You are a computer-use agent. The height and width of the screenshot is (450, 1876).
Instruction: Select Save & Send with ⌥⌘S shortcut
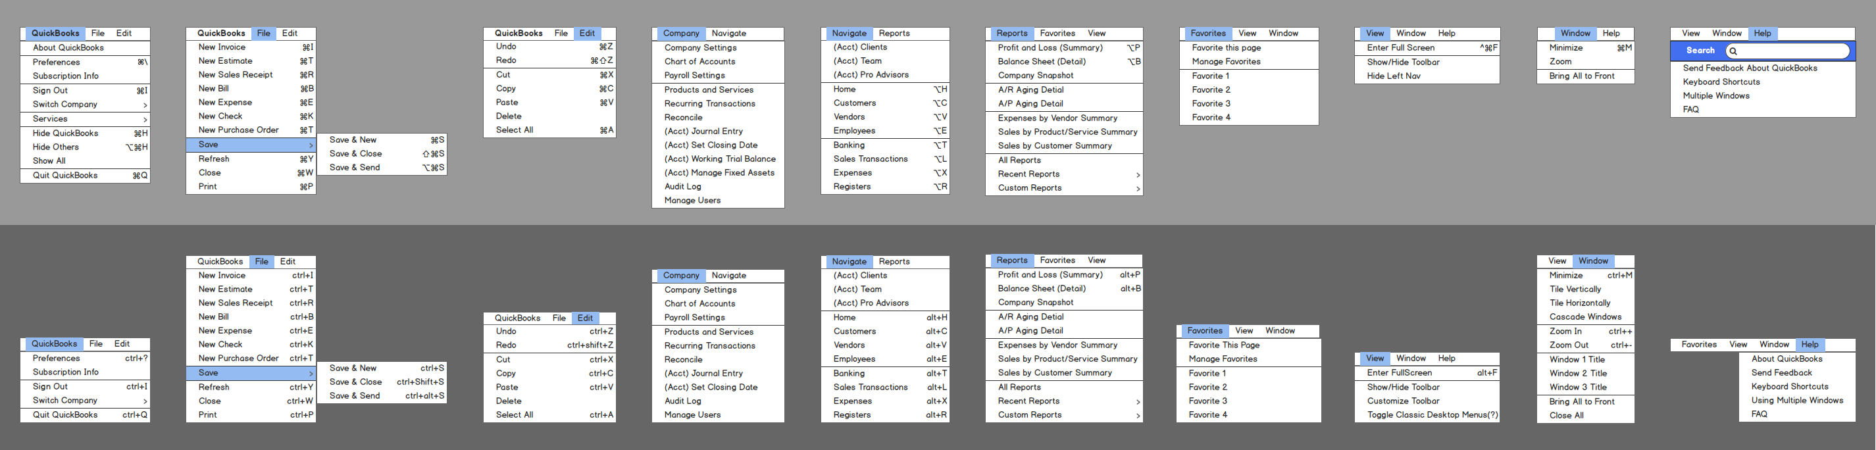point(382,168)
